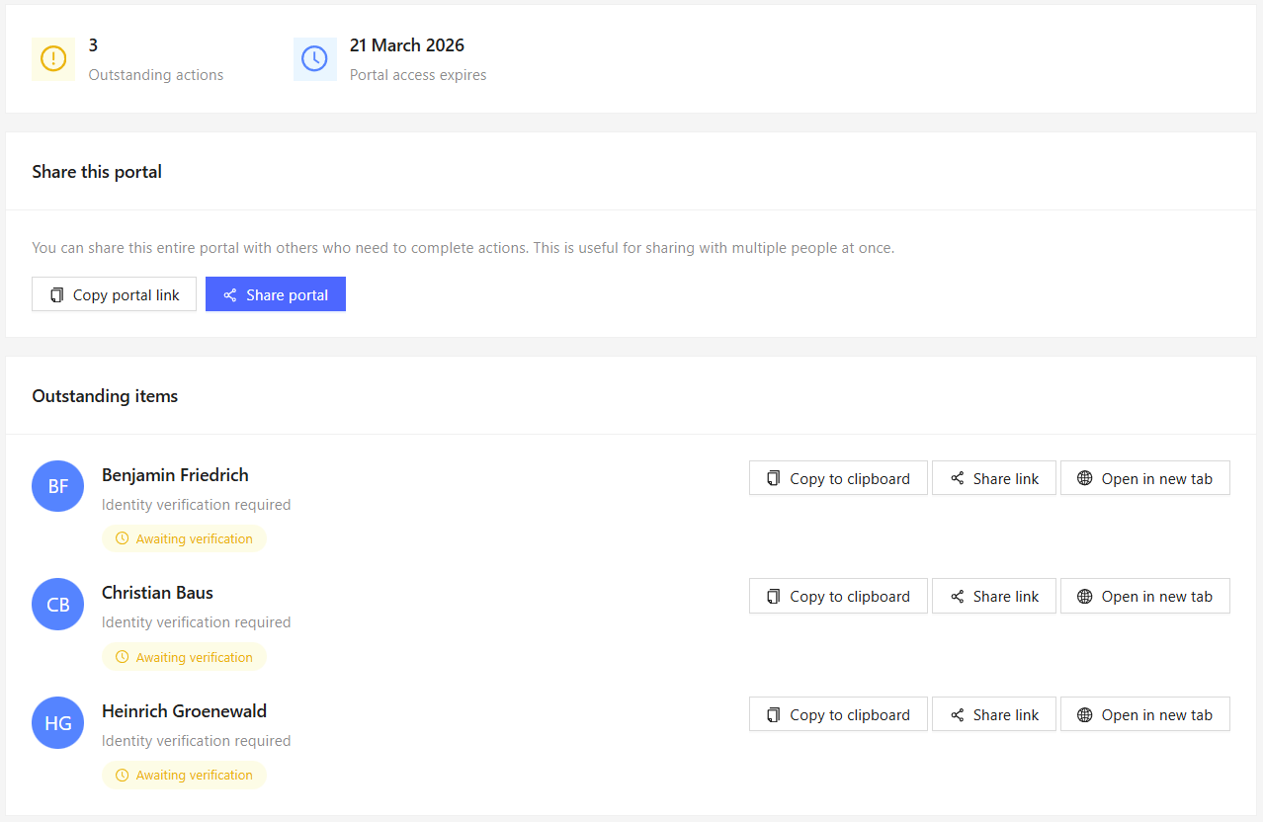Viewport: 1263px width, 822px height.
Task: Click the '21 March 2026' expiry date
Action: tap(407, 45)
